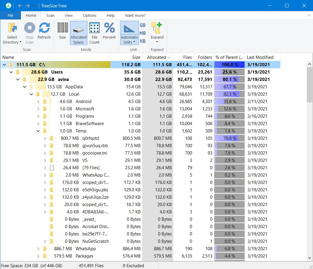Select the e5dh5igu.pks folder row
313x269 pixels.
(140, 190)
